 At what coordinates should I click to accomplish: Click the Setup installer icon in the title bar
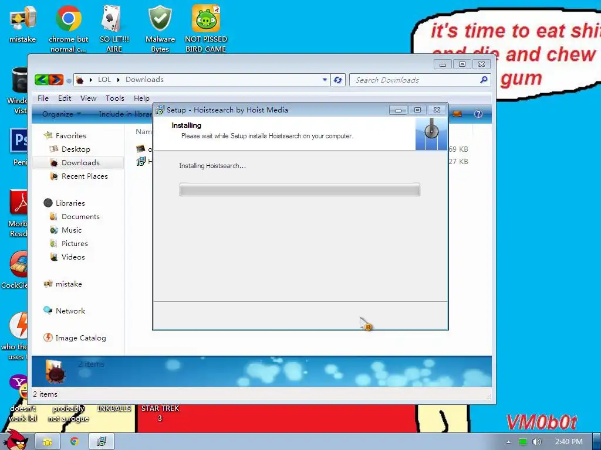pos(160,110)
